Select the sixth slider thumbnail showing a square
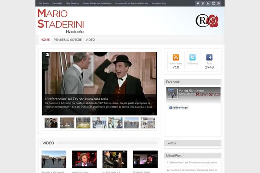The image size is (260, 173). coord(131,123)
